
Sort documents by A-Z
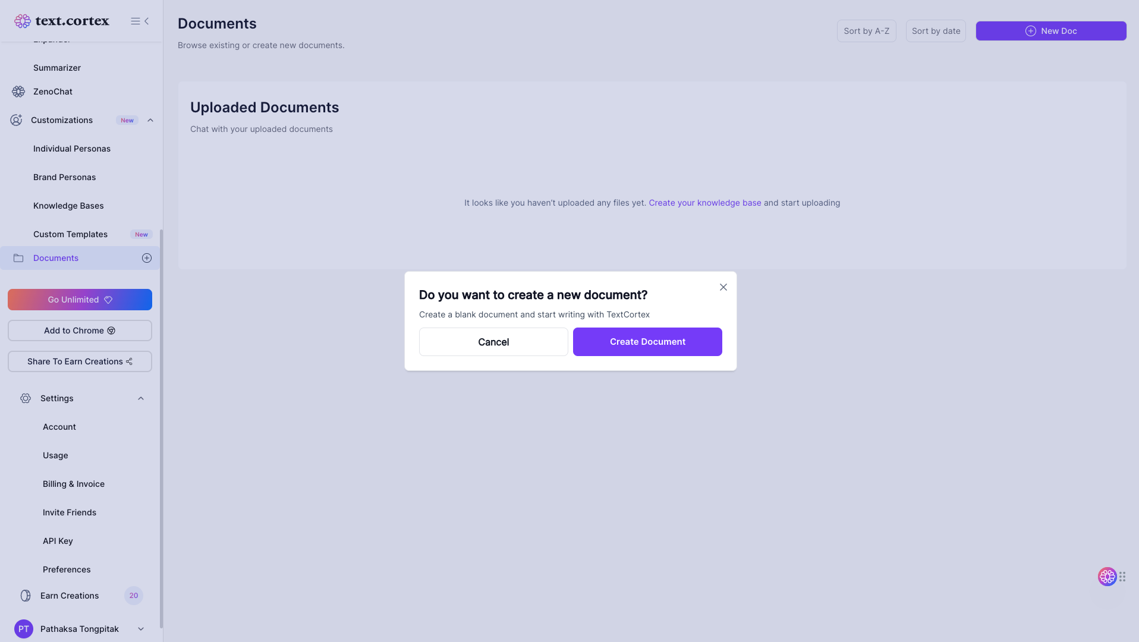(866, 31)
